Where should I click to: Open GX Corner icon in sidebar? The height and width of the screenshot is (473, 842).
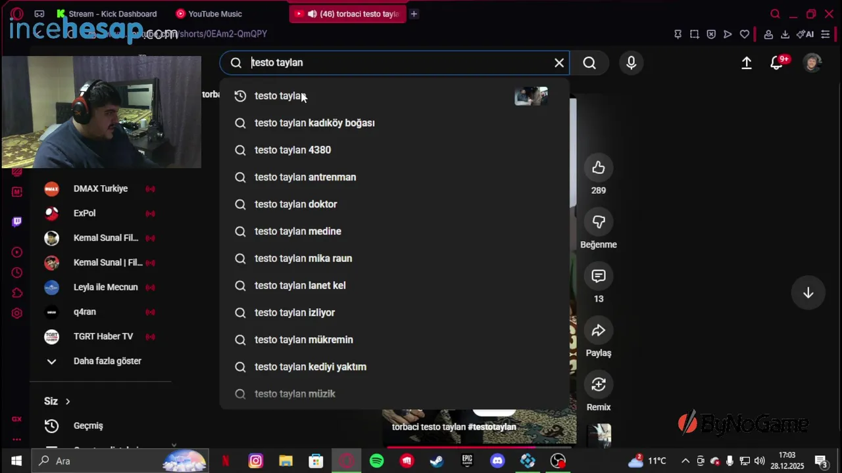click(x=17, y=419)
